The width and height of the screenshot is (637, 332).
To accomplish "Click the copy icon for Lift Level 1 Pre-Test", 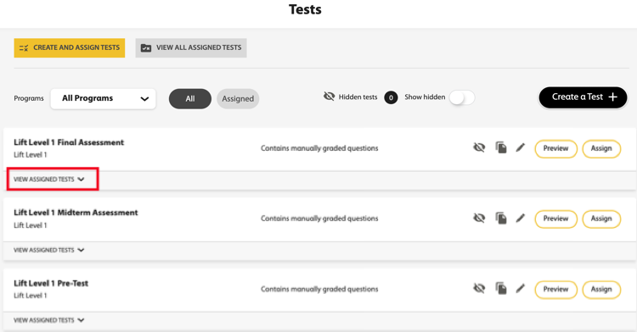I will (501, 289).
